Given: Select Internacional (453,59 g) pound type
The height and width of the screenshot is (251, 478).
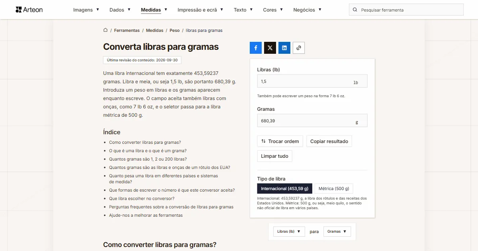Looking at the screenshot, I should (x=284, y=188).
